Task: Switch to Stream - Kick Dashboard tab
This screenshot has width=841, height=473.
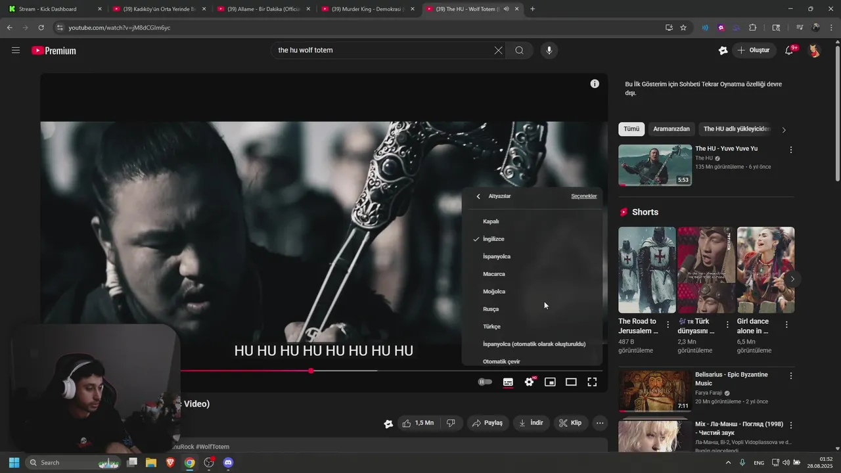Action: [54, 9]
